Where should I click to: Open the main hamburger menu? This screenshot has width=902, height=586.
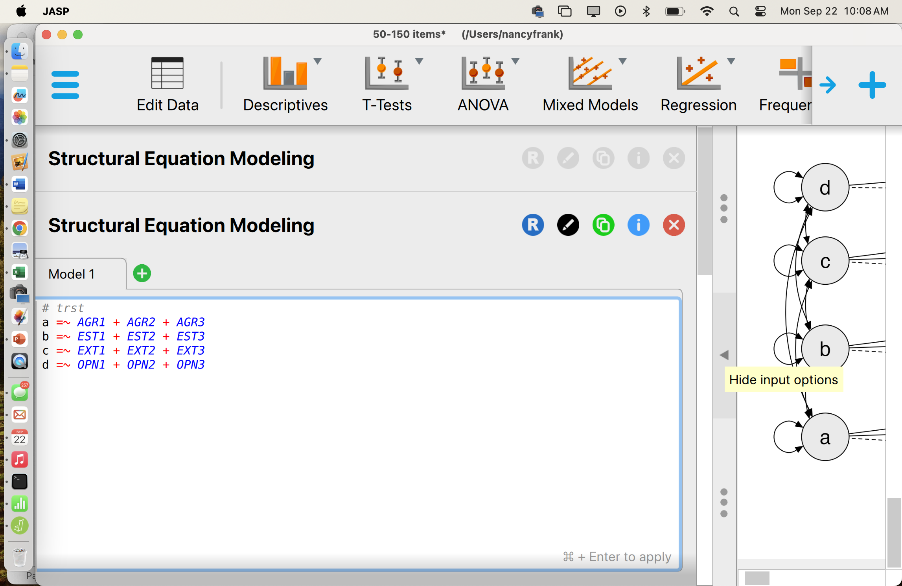65,85
